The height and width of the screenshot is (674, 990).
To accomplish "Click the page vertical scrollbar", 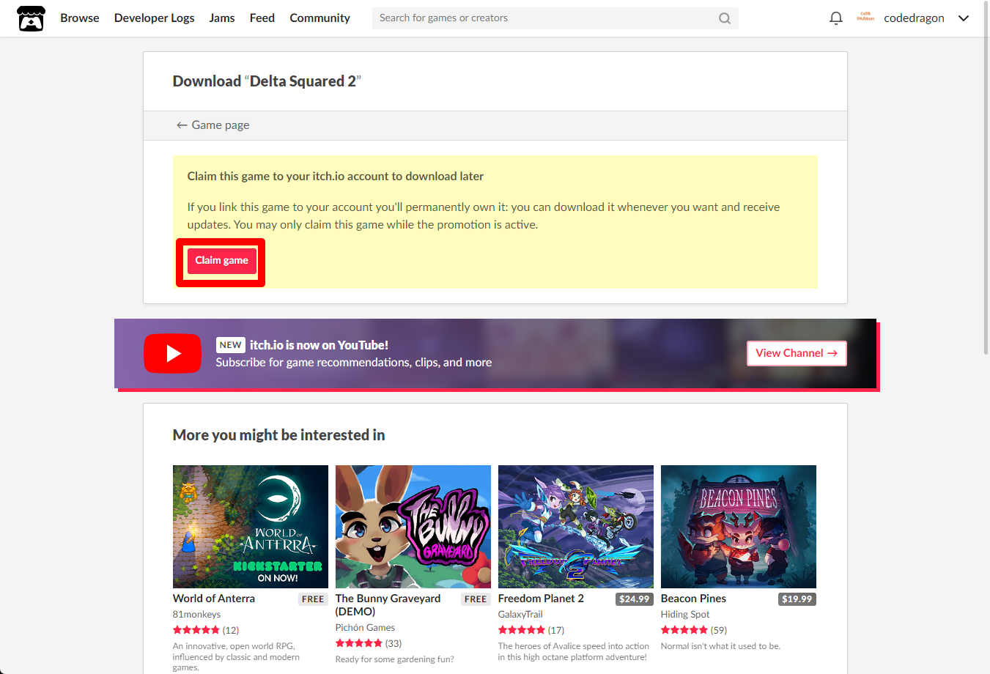I will pyautogui.click(x=986, y=179).
